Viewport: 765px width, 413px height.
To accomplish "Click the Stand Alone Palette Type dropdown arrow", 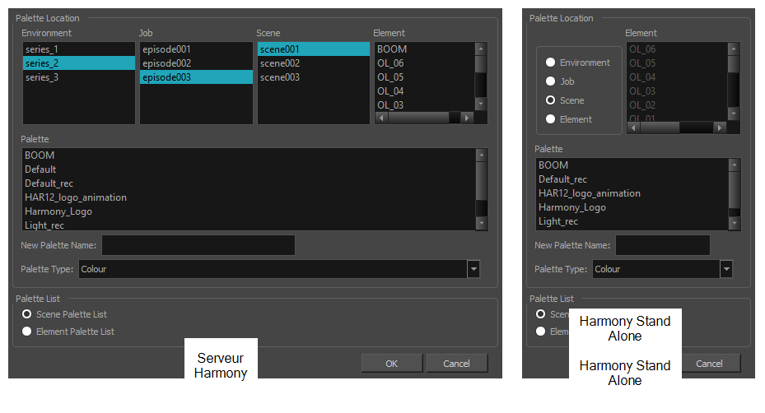I will (726, 269).
